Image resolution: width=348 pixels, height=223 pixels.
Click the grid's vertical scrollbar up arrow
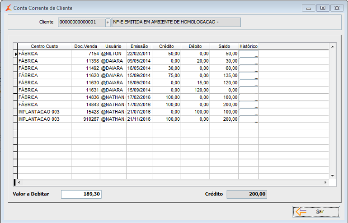pos(333,46)
